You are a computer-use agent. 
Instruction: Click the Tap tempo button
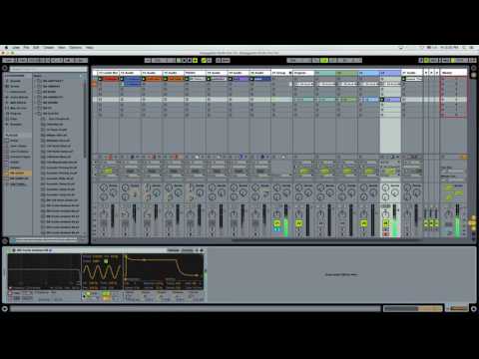click(x=8, y=60)
